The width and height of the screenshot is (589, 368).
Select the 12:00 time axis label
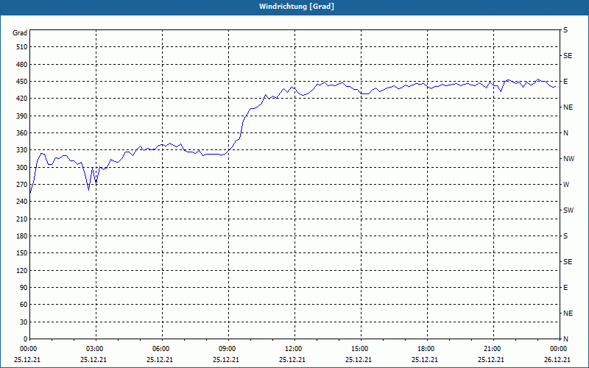click(294, 349)
